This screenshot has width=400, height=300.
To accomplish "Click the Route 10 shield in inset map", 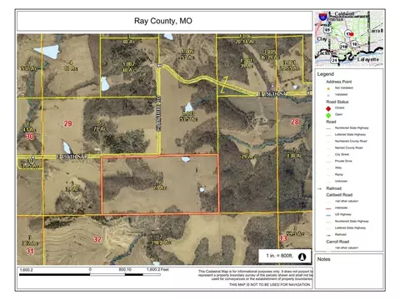I will click(355, 44).
